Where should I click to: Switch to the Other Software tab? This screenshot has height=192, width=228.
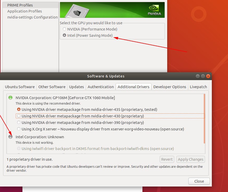[x=52, y=87]
